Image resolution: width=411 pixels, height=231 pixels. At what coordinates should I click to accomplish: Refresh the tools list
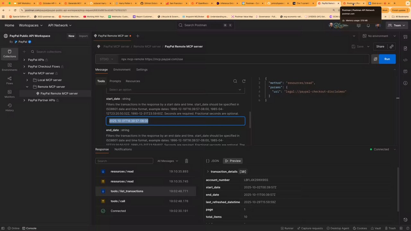244,81
